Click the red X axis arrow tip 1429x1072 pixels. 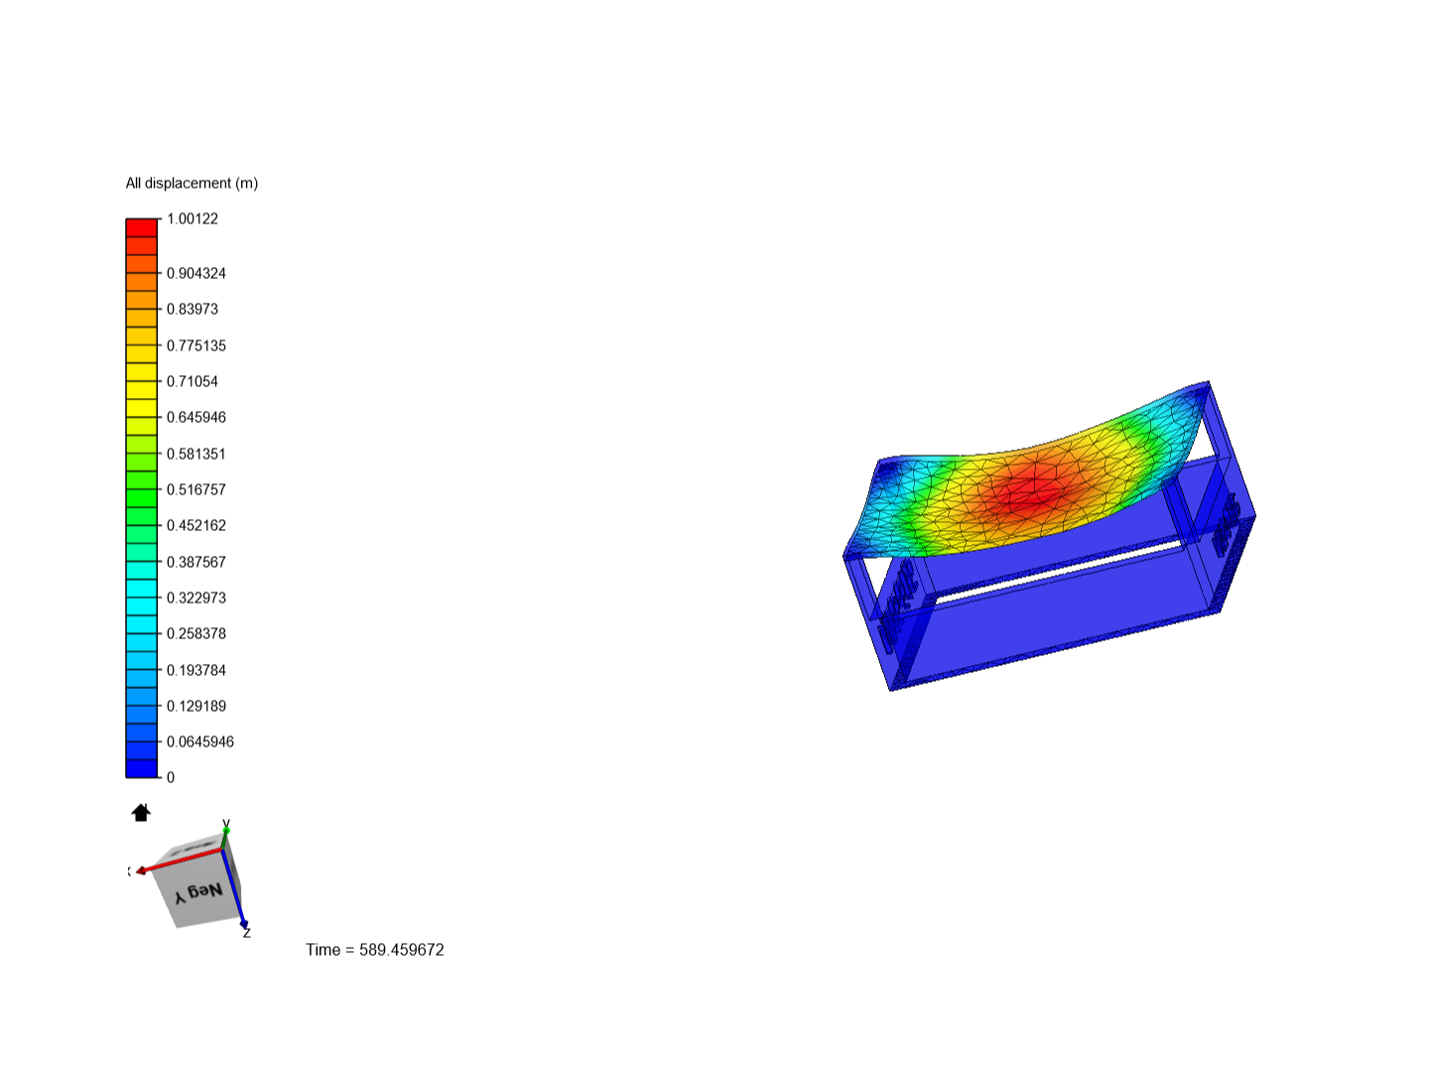tap(142, 871)
